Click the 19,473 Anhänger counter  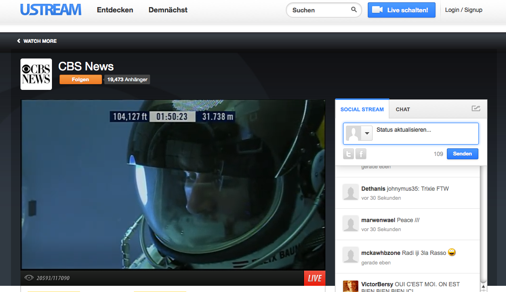[127, 79]
